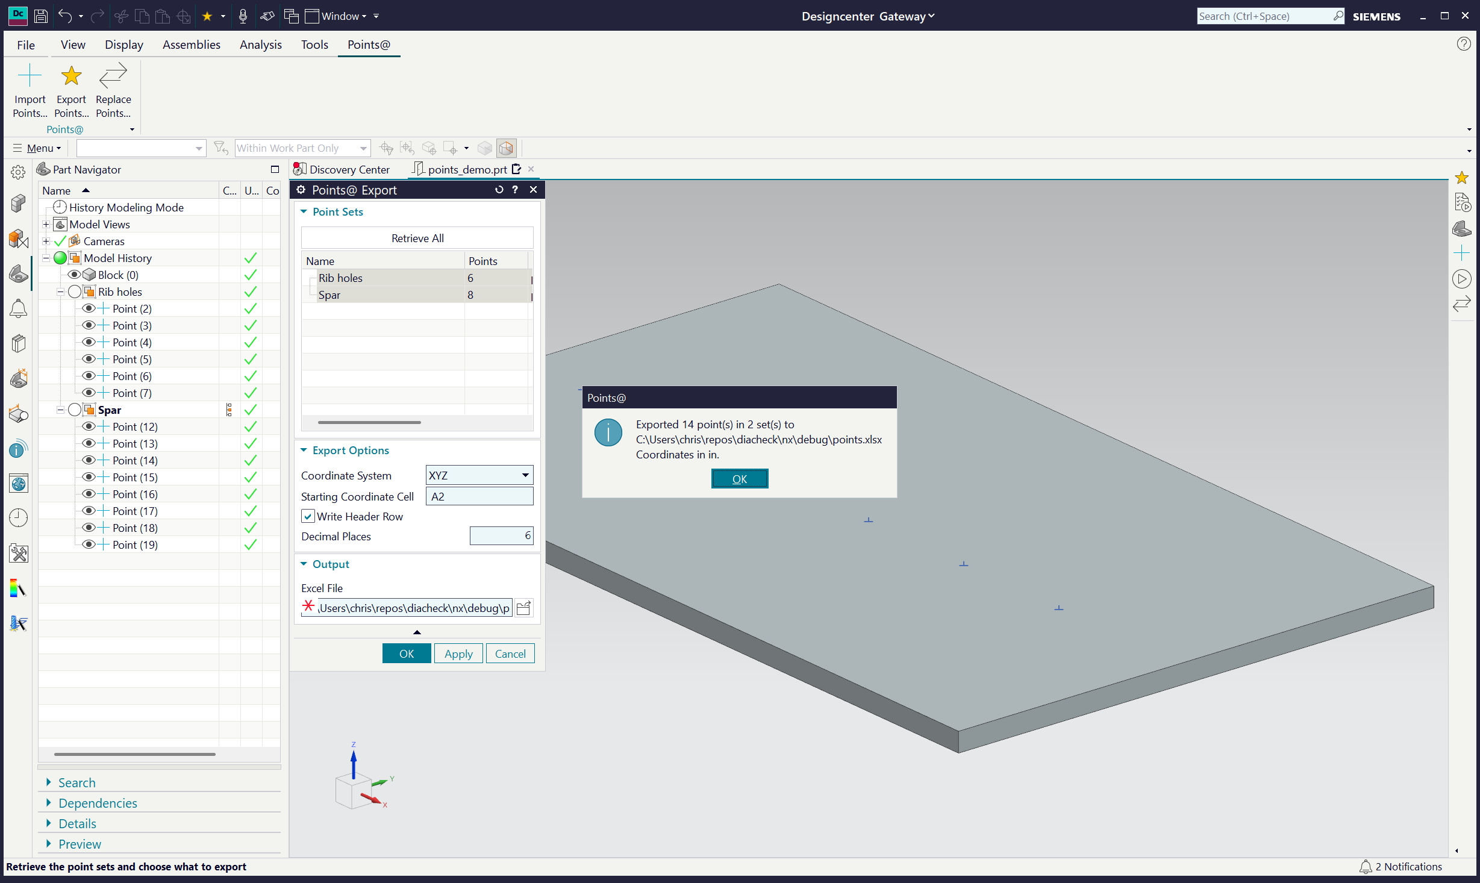
Task: Click the Decimal Places field
Action: [501, 536]
